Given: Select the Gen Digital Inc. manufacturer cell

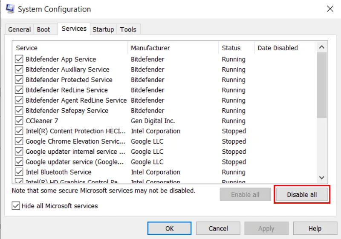Looking at the screenshot, I should tap(153, 121).
